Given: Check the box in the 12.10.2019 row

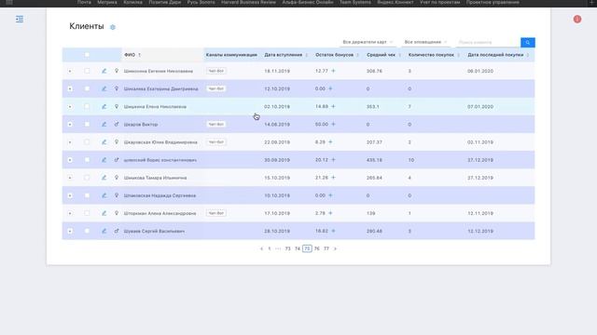Looking at the screenshot, I should click(x=87, y=88).
